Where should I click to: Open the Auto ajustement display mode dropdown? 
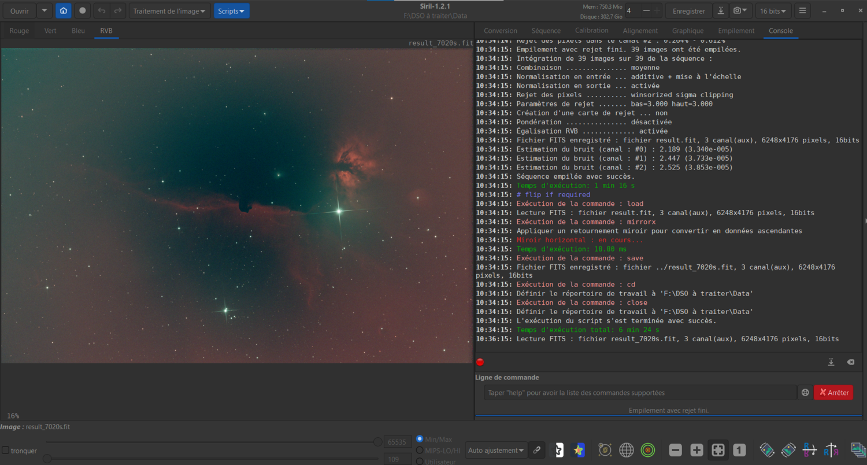(x=497, y=450)
